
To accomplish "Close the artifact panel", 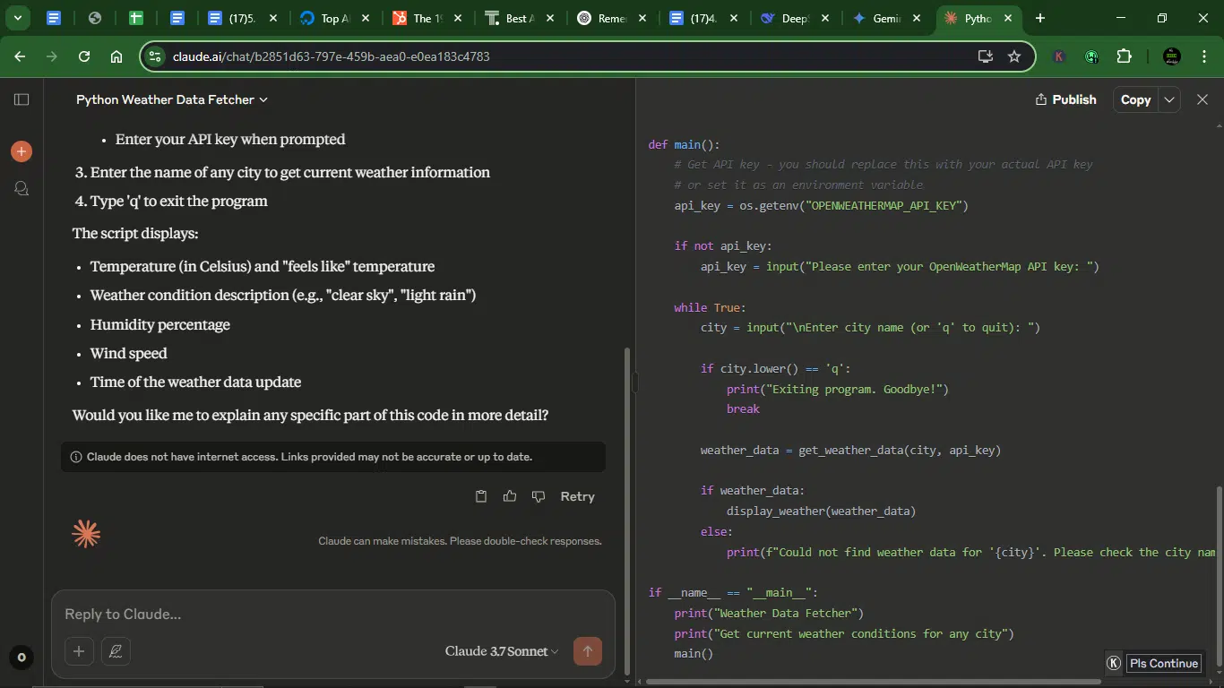I will pyautogui.click(x=1202, y=99).
